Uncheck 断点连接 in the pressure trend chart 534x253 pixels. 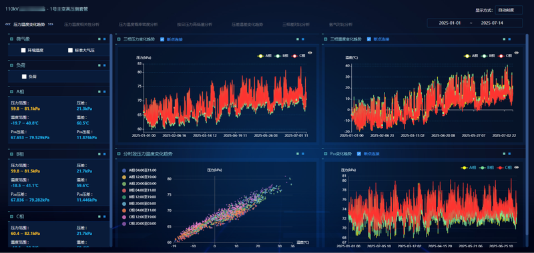(x=162, y=39)
